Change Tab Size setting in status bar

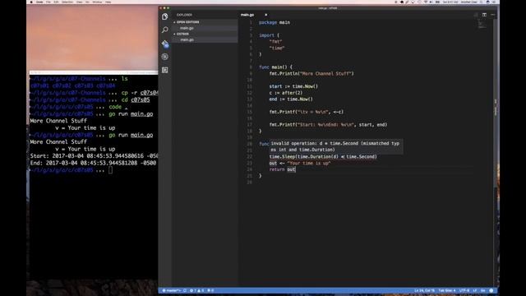pyautogui.click(x=447, y=290)
